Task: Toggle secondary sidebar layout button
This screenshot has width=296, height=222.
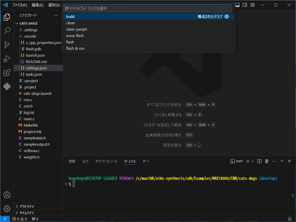Action: click(x=245, y=5)
